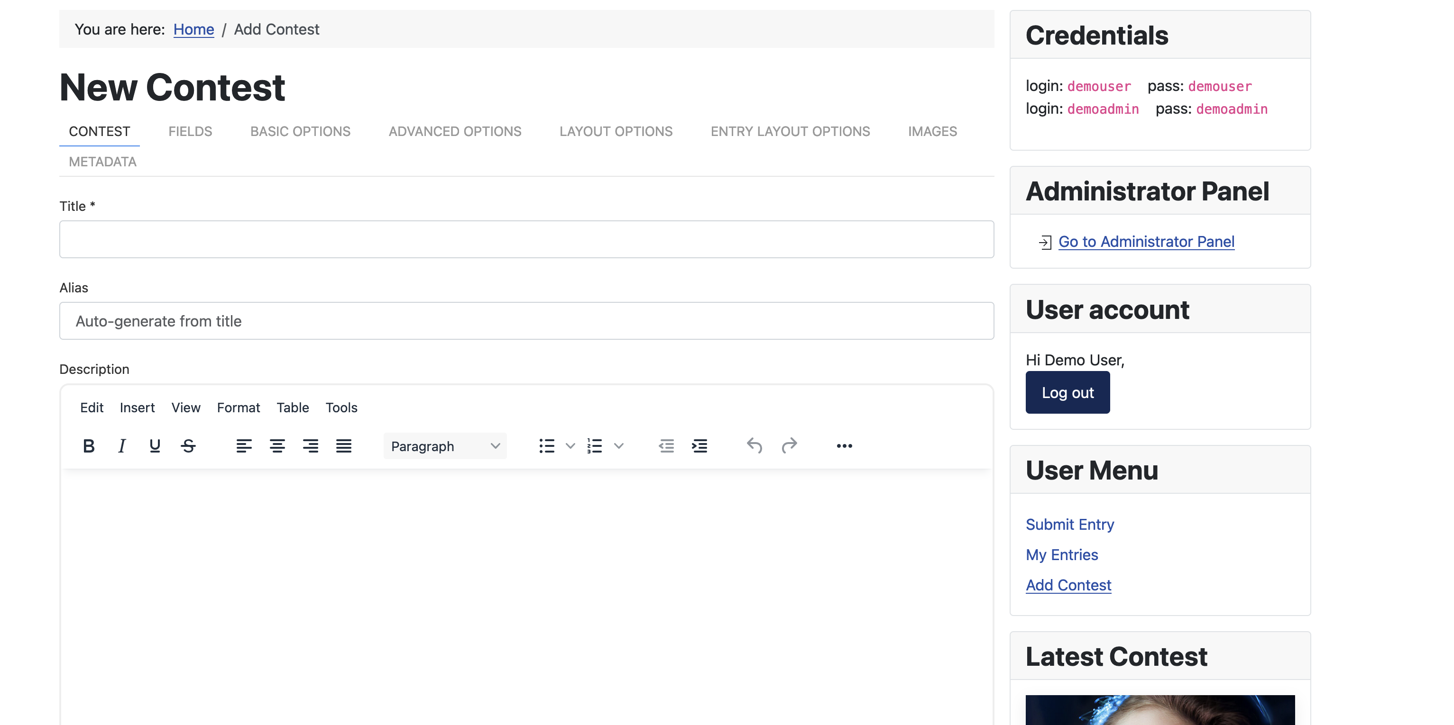Open Submit Entry in User Menu
Viewport: 1454px width, 725px height.
[1069, 524]
